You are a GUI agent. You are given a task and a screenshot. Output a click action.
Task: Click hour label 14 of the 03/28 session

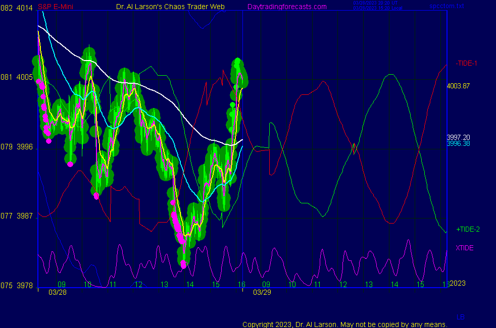(x=190, y=285)
